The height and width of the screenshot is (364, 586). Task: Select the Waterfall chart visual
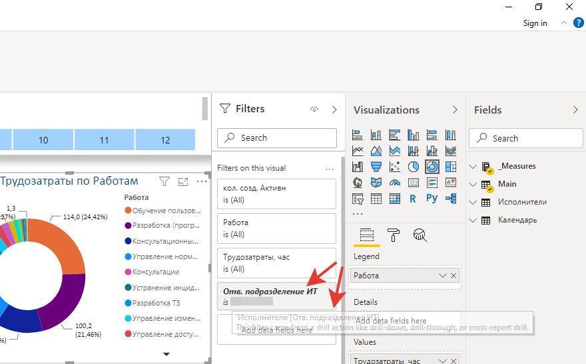tap(358, 167)
